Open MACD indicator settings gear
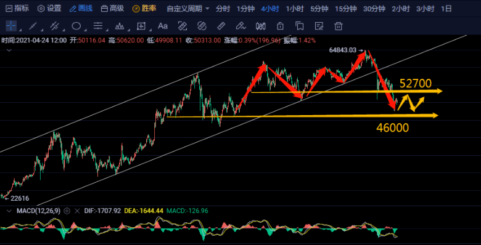Viewport: 481px width, 245px height. pyautogui.click(x=67, y=211)
